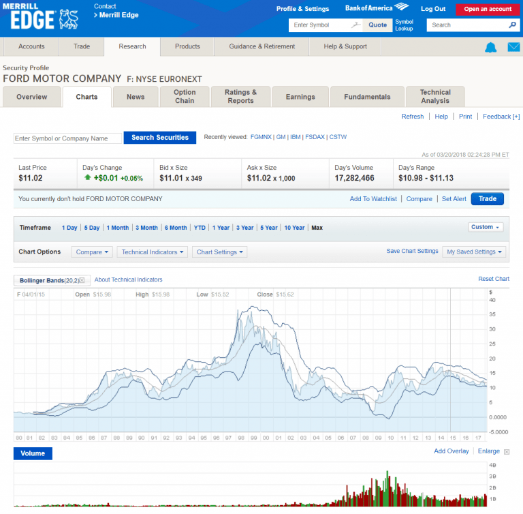This screenshot has width=523, height=514.
Task: Open the Products menu
Action: click(x=187, y=46)
